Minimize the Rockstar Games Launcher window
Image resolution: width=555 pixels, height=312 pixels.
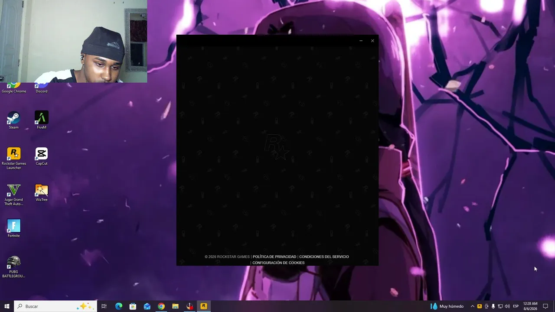361,41
